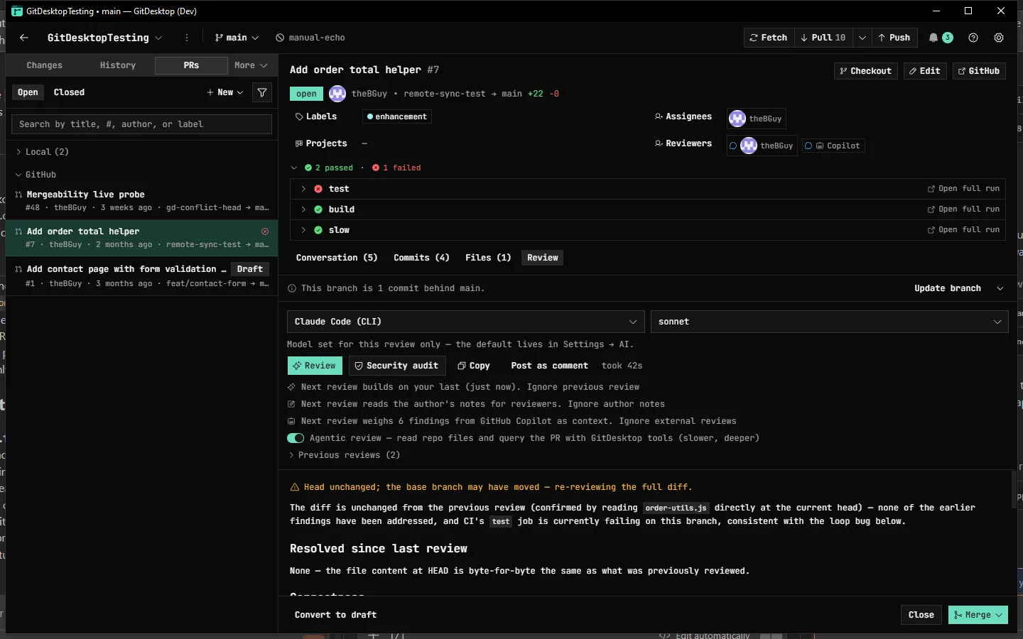This screenshot has width=1023, height=639.
Task: Collapse the checks summary chevron
Action: (x=294, y=168)
